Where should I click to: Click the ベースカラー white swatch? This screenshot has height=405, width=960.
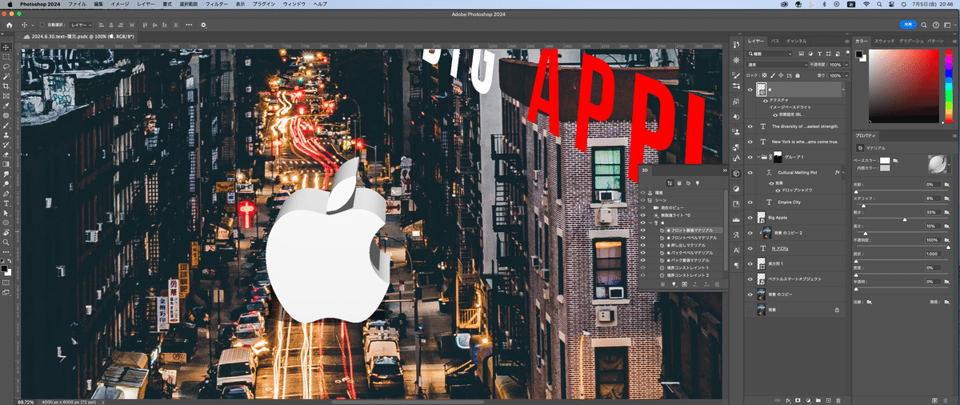[x=884, y=161]
